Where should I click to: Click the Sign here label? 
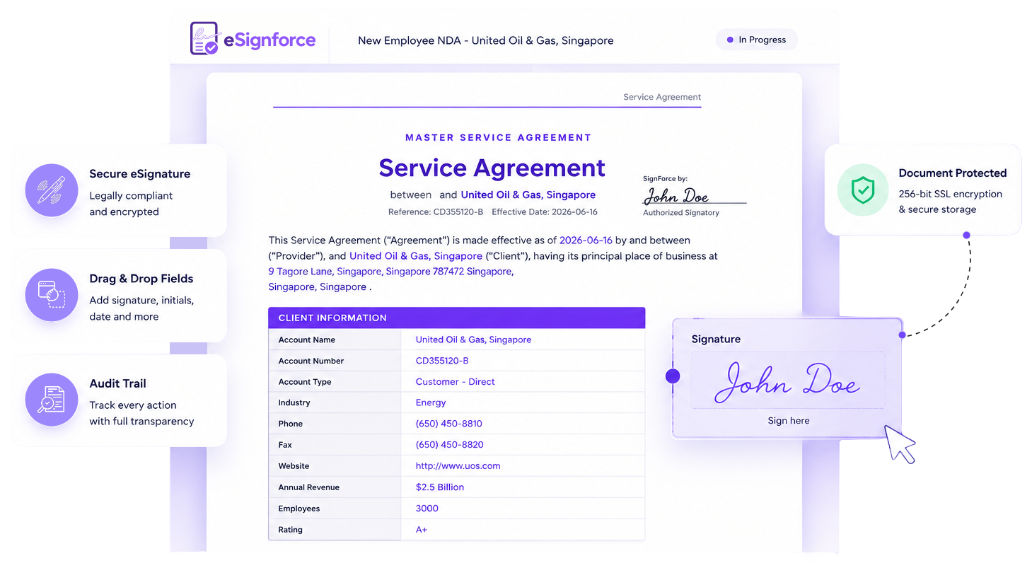pos(789,421)
